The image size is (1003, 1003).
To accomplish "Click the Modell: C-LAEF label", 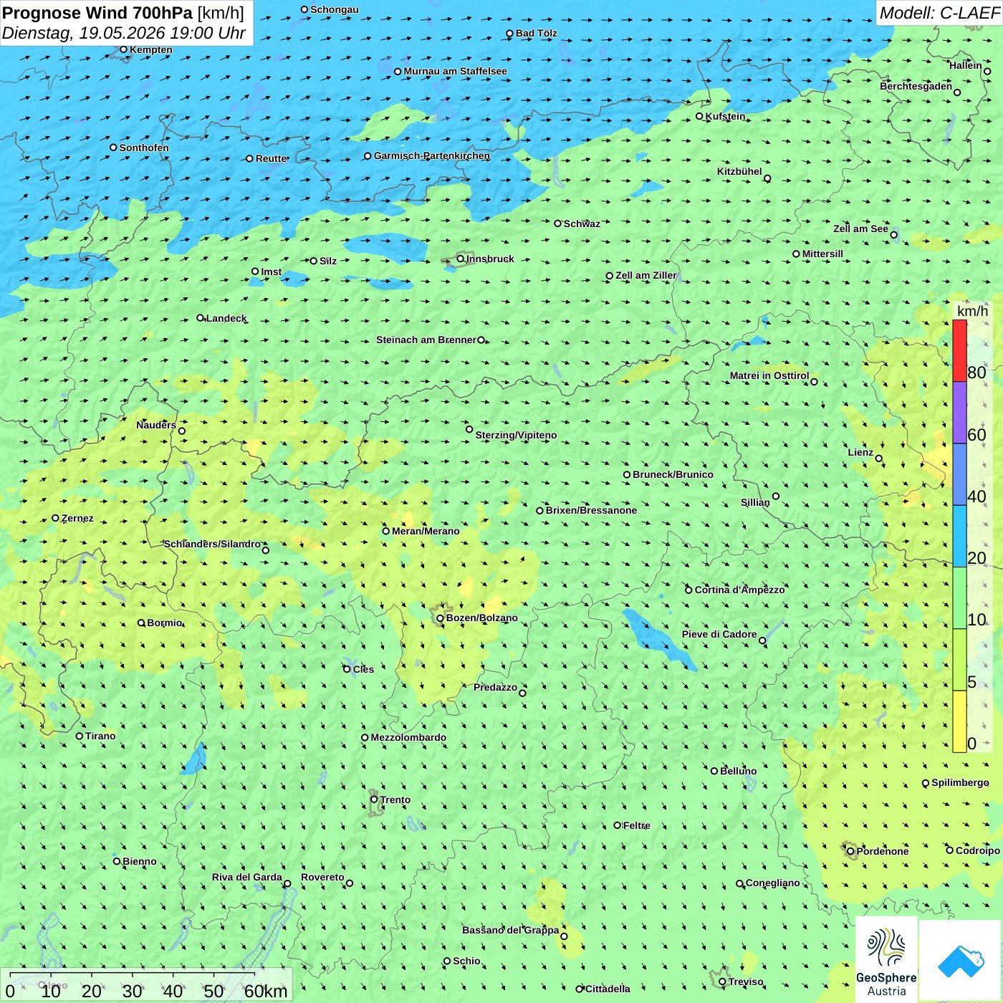I will pyautogui.click(x=939, y=13).
